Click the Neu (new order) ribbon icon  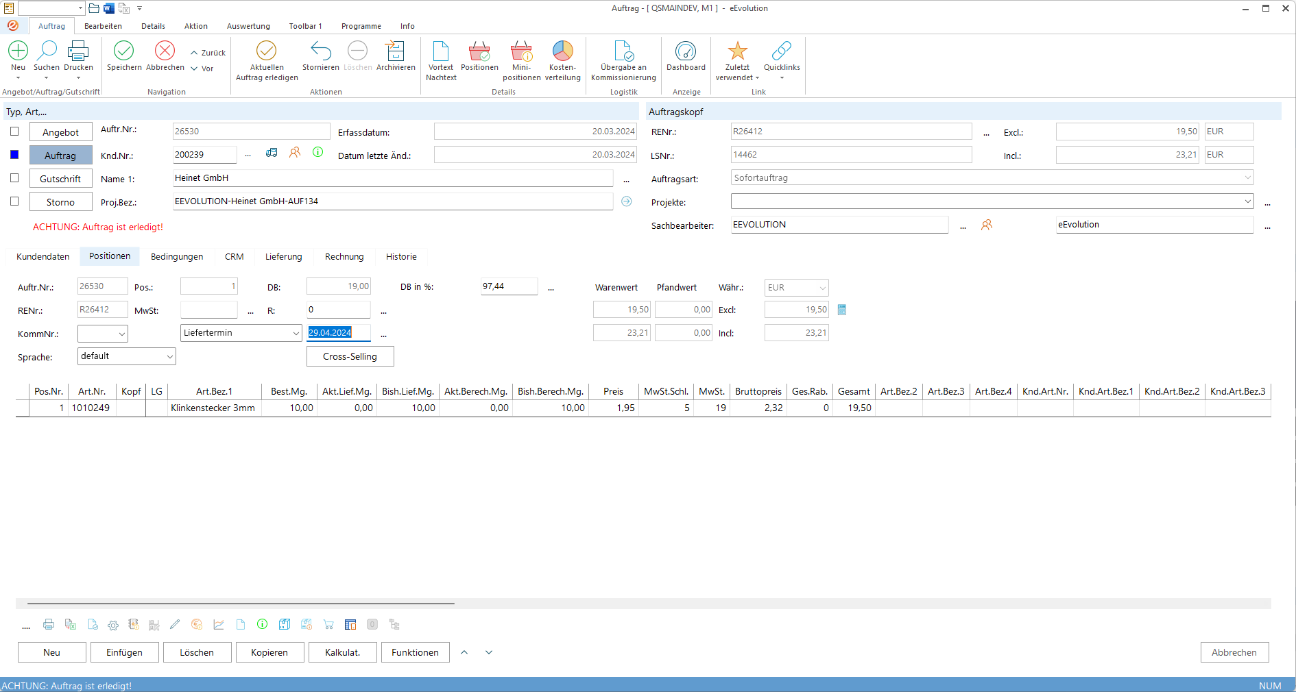tap(19, 51)
